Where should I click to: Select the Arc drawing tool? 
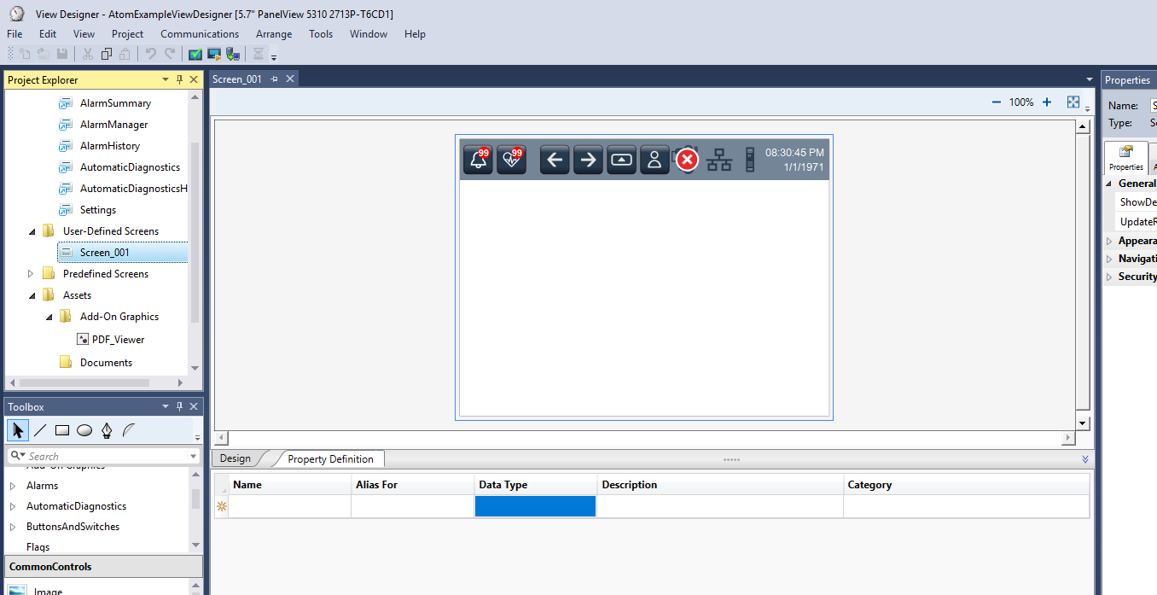[128, 429]
